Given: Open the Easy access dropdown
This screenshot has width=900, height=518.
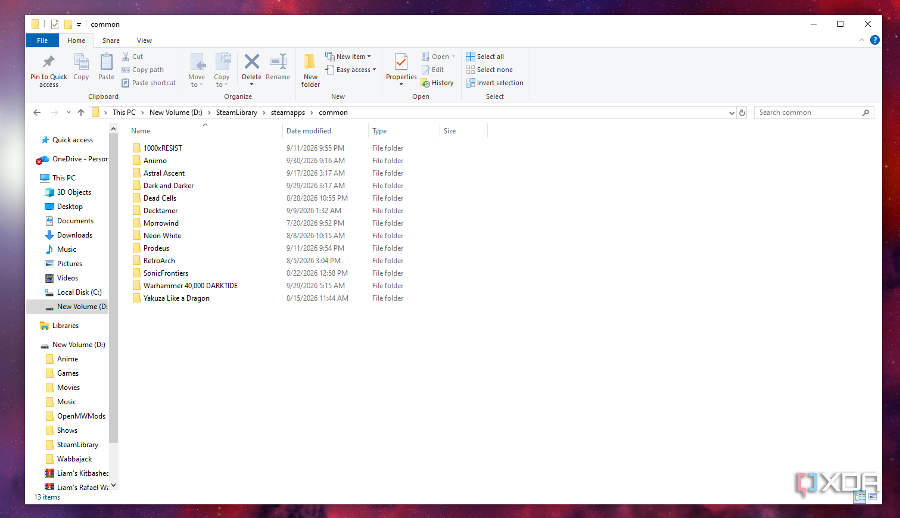Looking at the screenshot, I should pyautogui.click(x=351, y=70).
